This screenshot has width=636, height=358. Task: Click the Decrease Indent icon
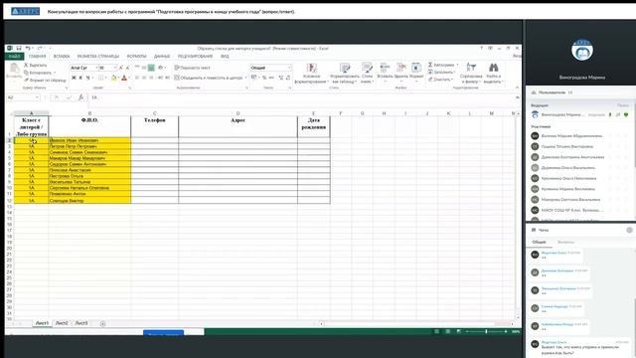point(160,78)
